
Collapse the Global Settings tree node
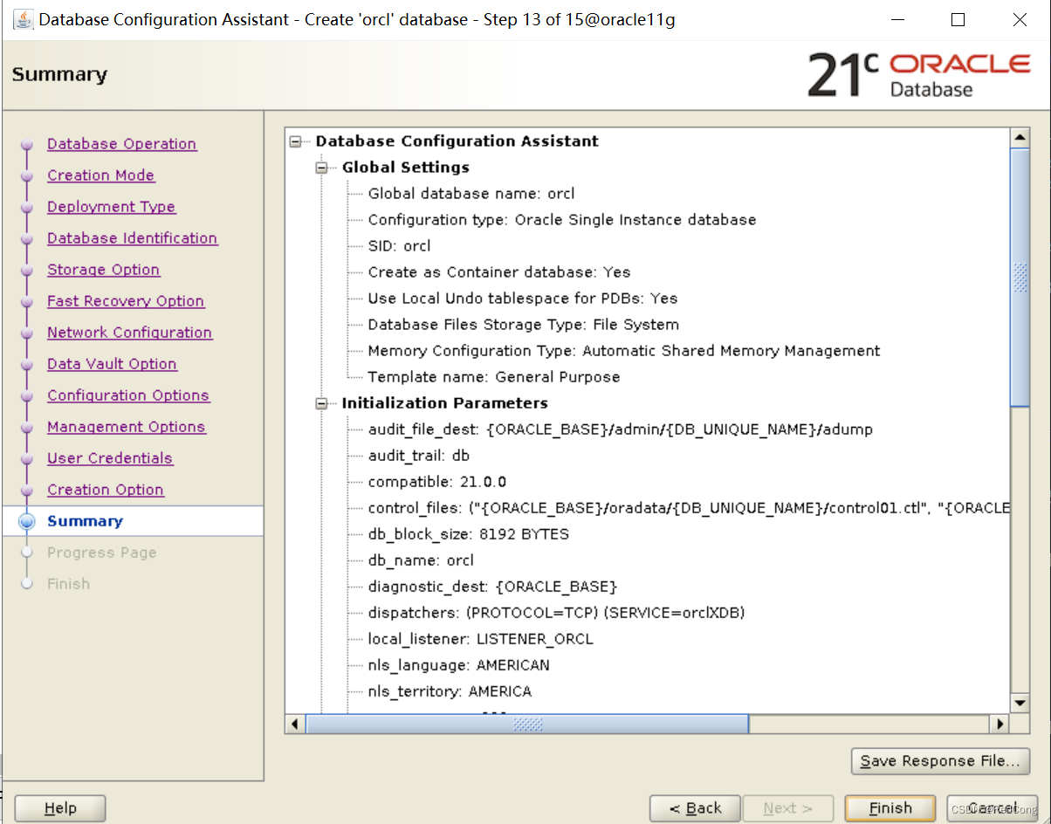[x=322, y=168]
